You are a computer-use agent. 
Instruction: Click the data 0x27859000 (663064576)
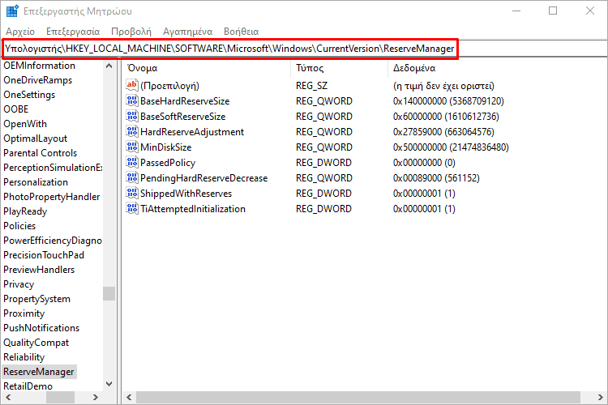tap(443, 132)
